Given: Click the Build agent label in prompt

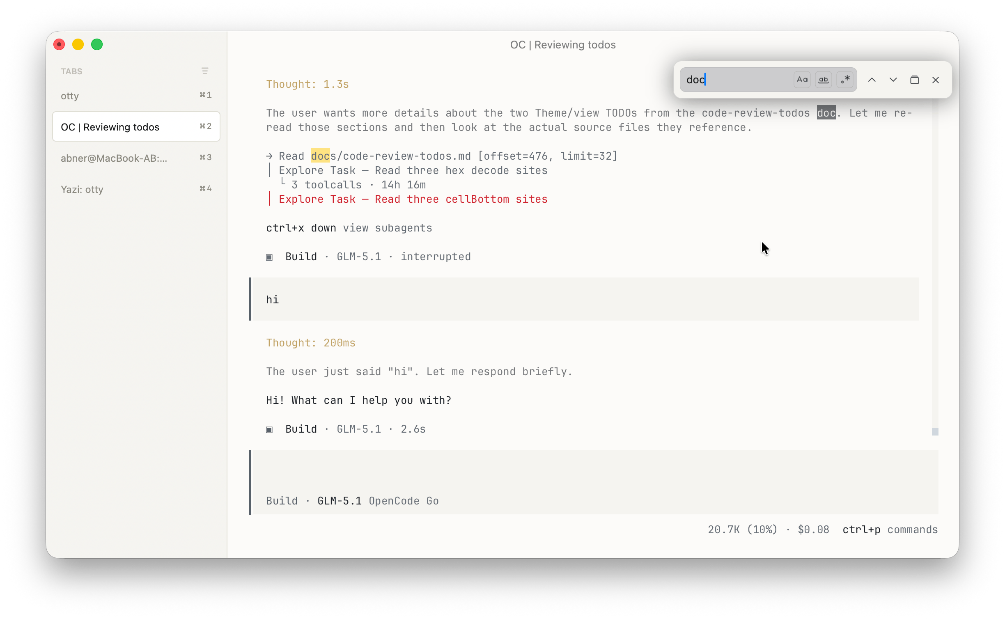Looking at the screenshot, I should (x=282, y=501).
